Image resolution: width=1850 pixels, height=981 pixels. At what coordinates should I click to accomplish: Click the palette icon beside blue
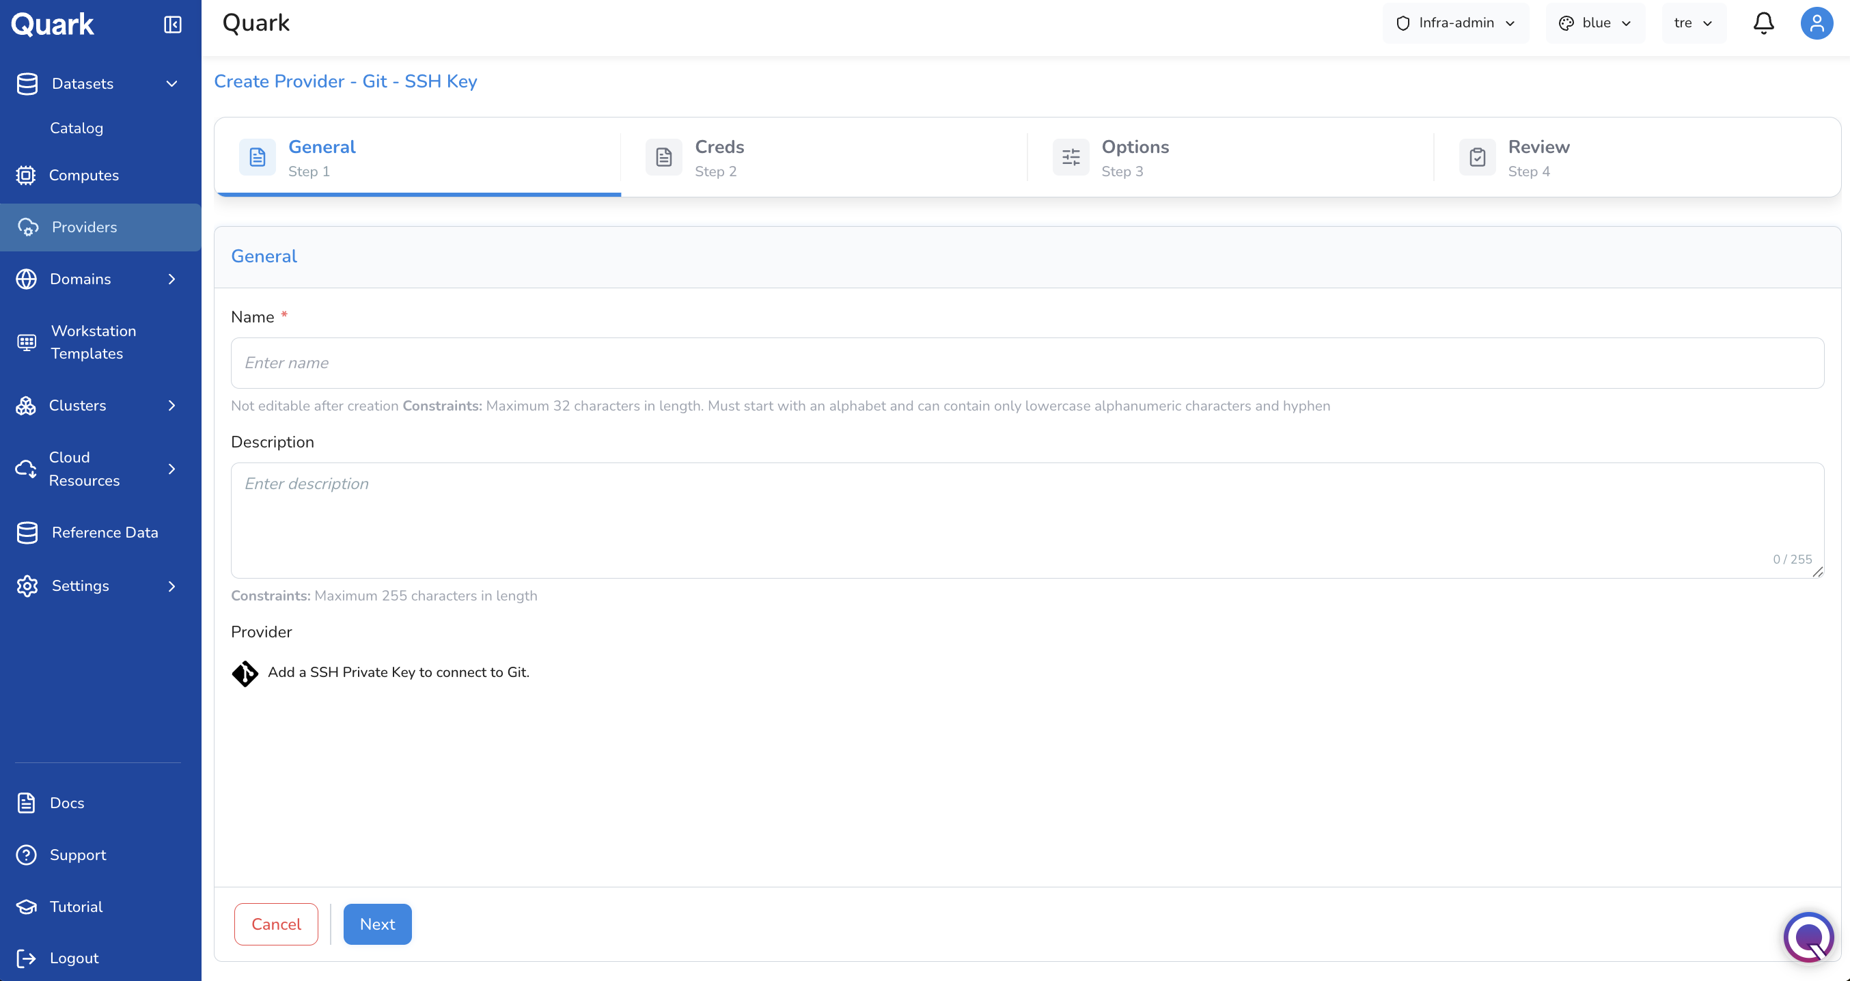point(1566,23)
